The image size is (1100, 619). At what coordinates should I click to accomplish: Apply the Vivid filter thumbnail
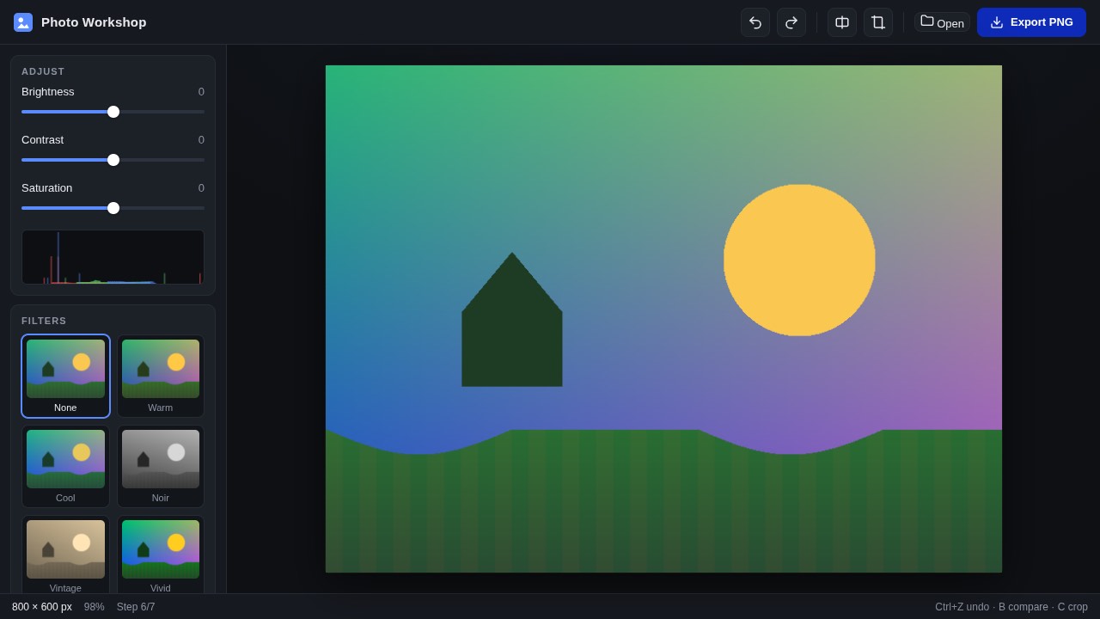coord(161,555)
